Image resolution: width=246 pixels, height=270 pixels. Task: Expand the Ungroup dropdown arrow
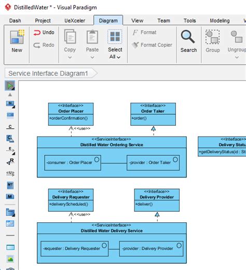[237, 57]
